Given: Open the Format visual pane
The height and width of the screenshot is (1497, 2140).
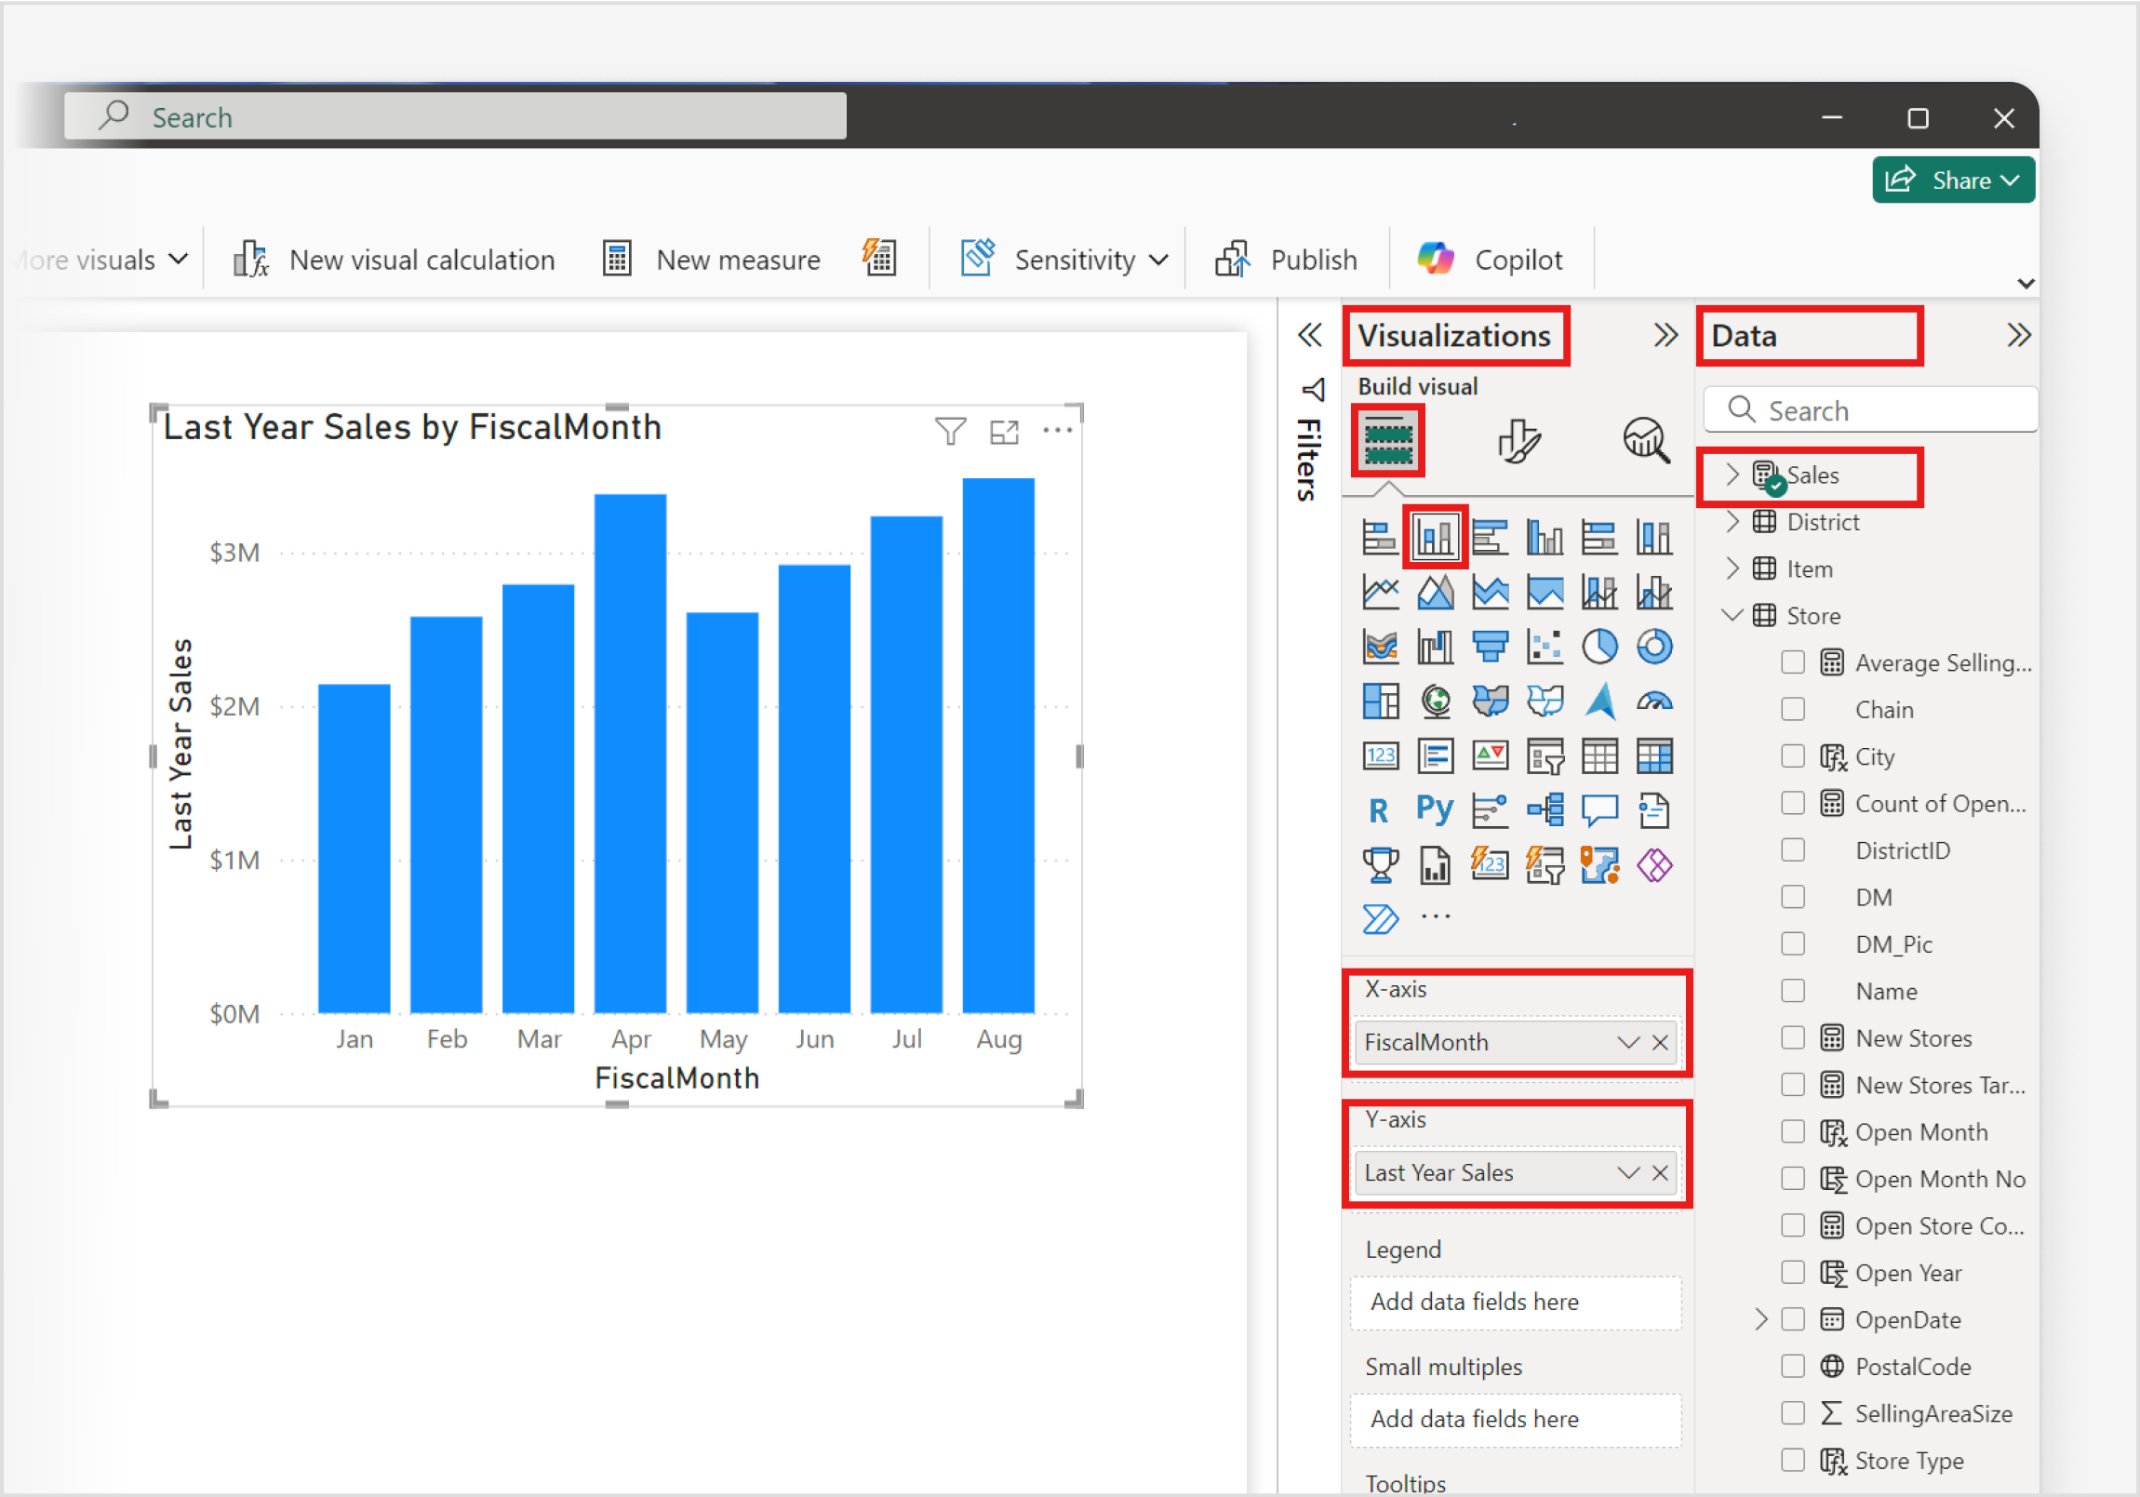Looking at the screenshot, I should (1519, 440).
